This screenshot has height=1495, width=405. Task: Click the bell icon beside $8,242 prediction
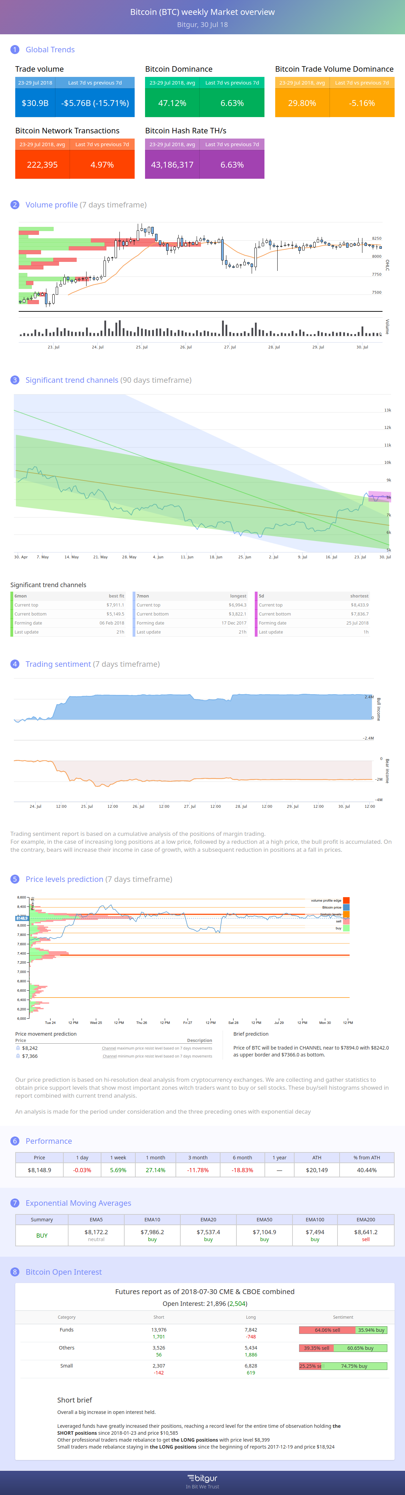pos(18,1047)
